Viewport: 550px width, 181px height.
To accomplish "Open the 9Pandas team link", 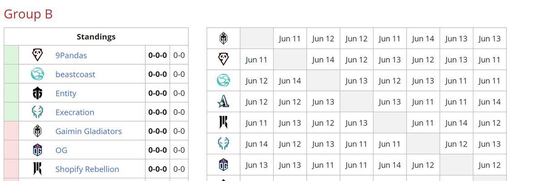I will 71,55.
